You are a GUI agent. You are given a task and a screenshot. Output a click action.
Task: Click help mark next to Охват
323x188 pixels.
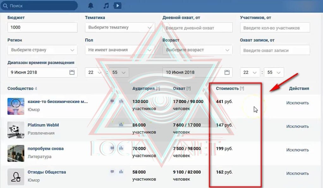[x=188, y=88]
